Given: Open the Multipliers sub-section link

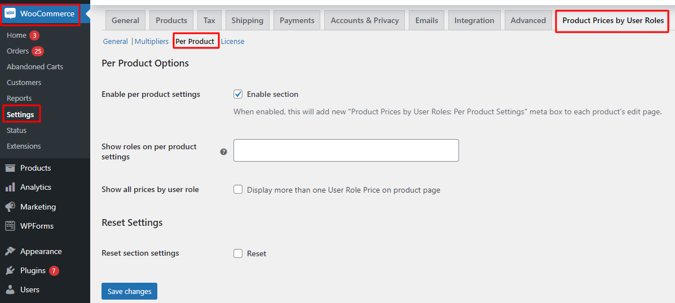Looking at the screenshot, I should click(x=152, y=42).
